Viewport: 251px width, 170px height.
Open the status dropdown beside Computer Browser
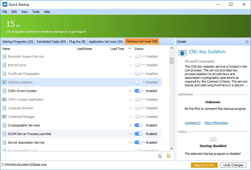click(x=144, y=108)
